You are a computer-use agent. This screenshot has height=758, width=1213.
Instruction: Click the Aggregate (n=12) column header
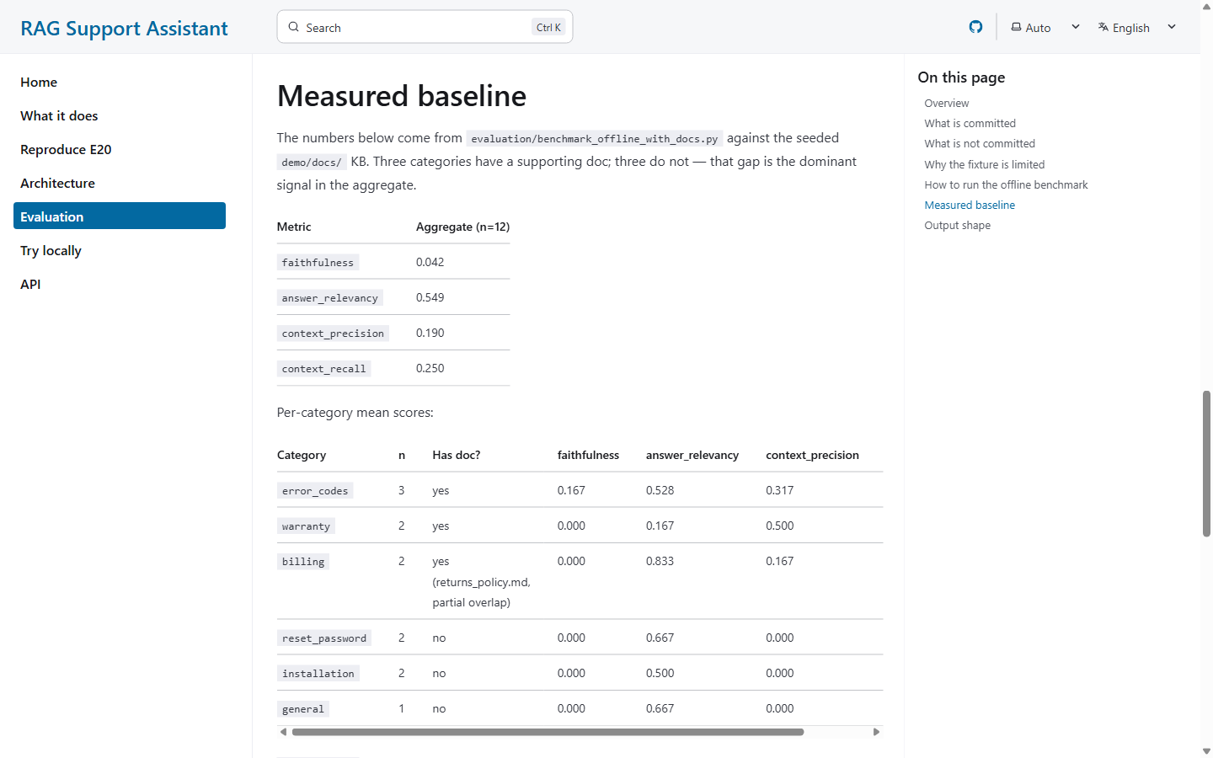[x=462, y=227]
